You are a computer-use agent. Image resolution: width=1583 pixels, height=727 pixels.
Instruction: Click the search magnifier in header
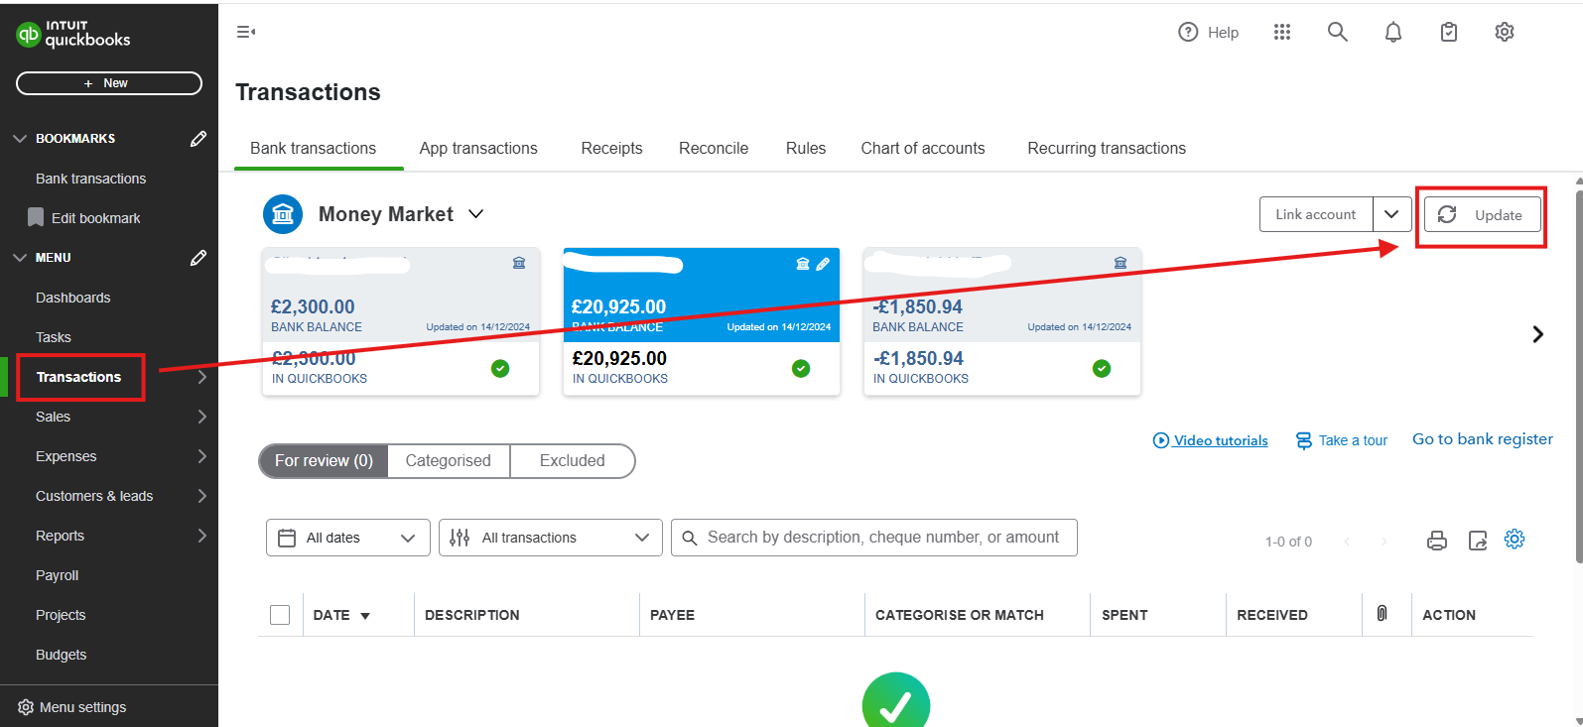1338,32
